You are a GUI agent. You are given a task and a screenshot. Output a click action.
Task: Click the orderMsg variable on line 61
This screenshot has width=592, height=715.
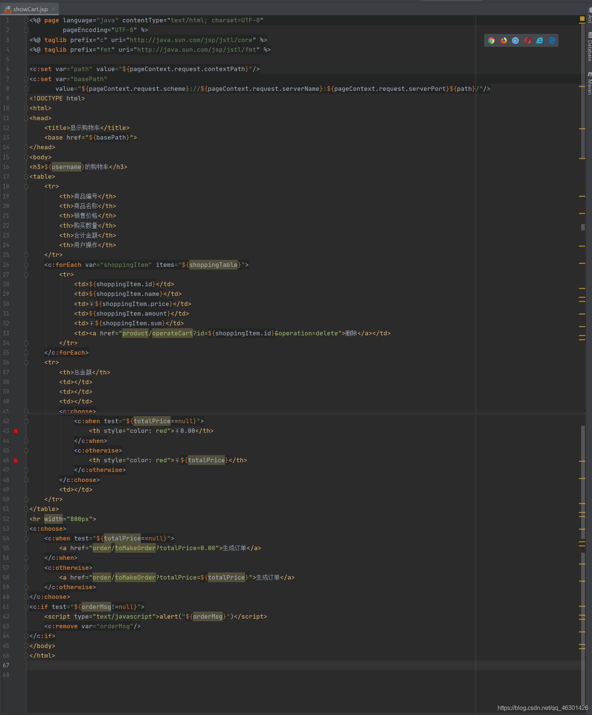[96, 607]
